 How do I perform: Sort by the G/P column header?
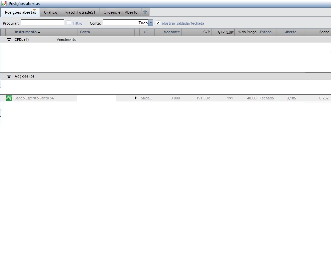pos(196,32)
